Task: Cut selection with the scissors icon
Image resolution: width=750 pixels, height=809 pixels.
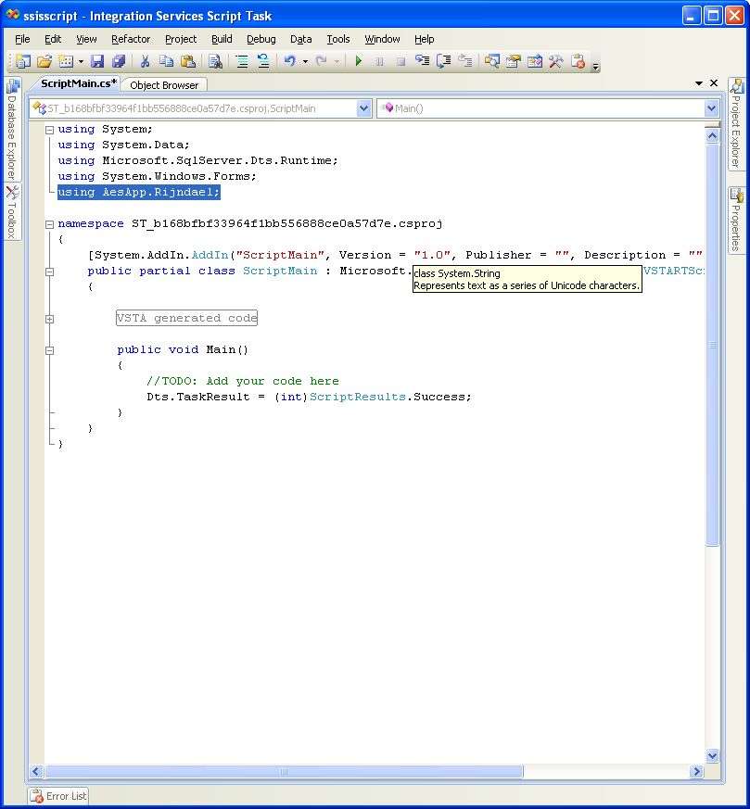Action: 145,61
